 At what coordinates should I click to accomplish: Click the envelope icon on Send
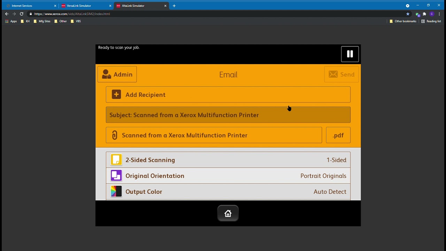333,74
